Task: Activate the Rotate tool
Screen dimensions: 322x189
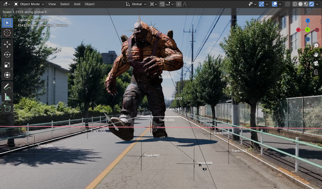Action: tap(7, 55)
